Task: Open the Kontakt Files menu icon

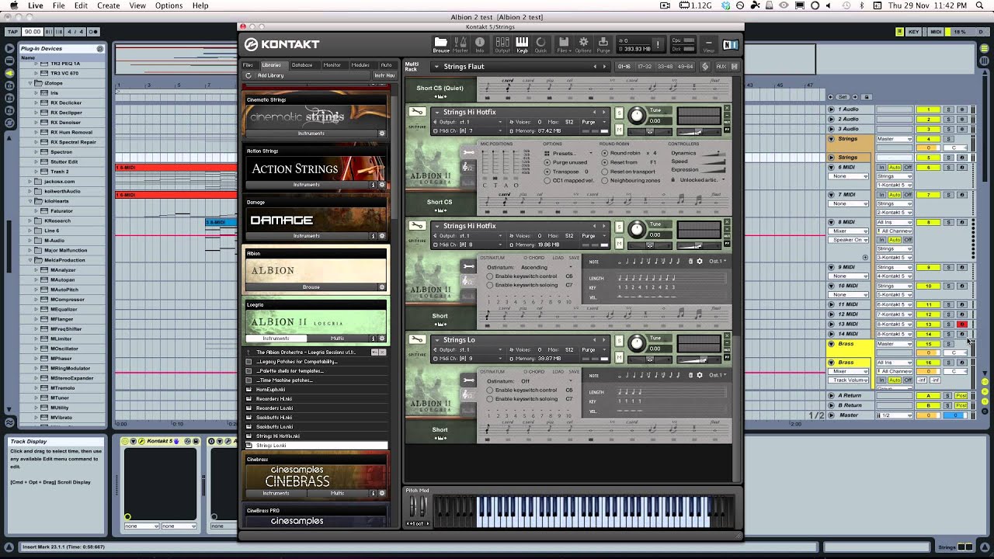Action: [x=564, y=44]
